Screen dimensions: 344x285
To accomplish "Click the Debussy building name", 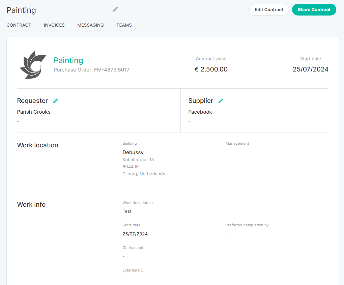I will pos(133,152).
